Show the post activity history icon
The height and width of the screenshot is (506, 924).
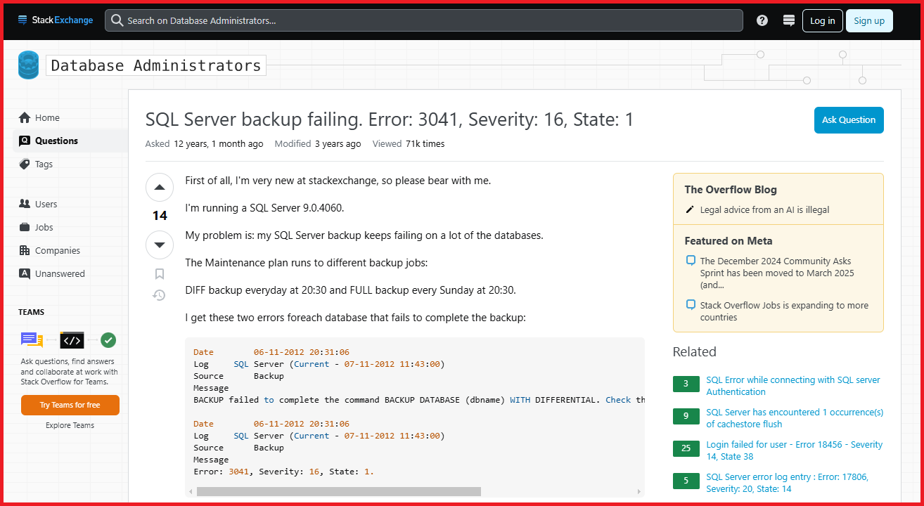pos(160,295)
